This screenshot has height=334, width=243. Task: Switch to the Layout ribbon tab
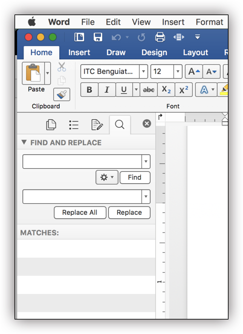(x=196, y=53)
